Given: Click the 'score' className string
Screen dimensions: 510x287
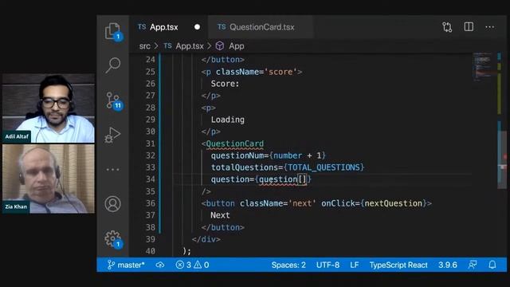Looking at the screenshot, I should click(x=280, y=72).
